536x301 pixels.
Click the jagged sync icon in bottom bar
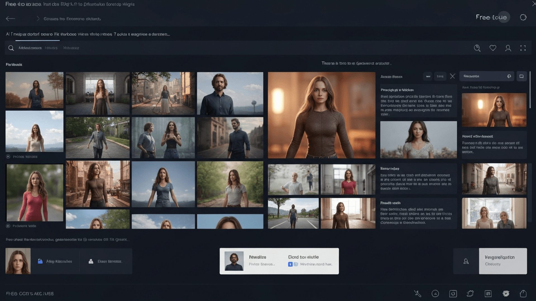coord(470,293)
